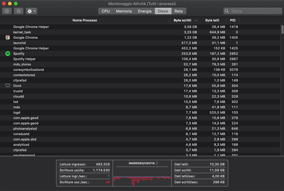Screen dimensions: 284x191
Task: Select the mds_stores process
Action: coord(140,64)
